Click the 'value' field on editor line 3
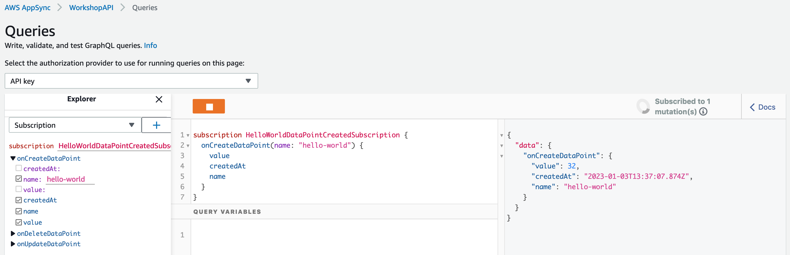 (x=219, y=155)
